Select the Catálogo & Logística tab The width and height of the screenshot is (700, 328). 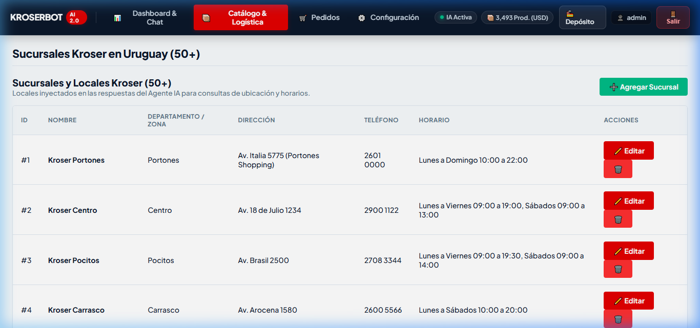point(241,18)
